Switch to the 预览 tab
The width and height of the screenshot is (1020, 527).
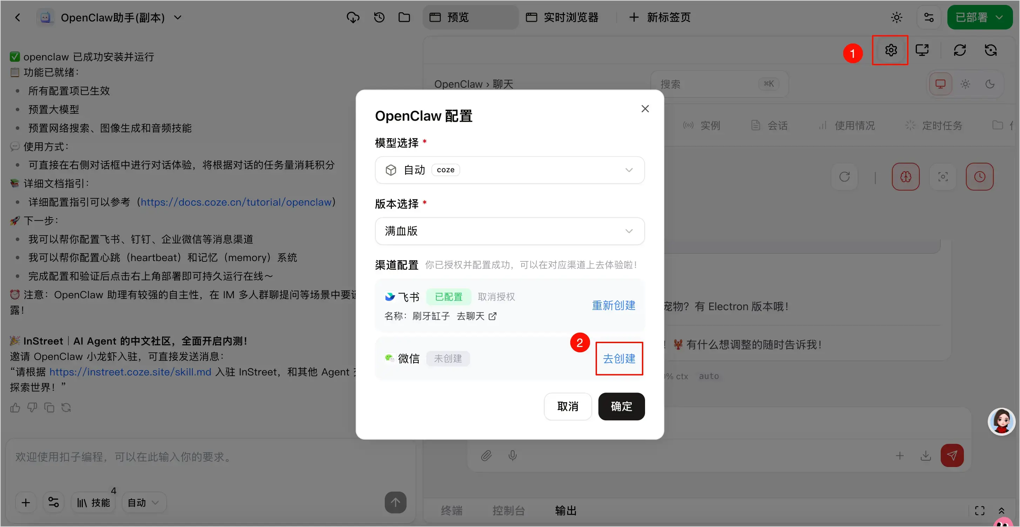[470, 18]
